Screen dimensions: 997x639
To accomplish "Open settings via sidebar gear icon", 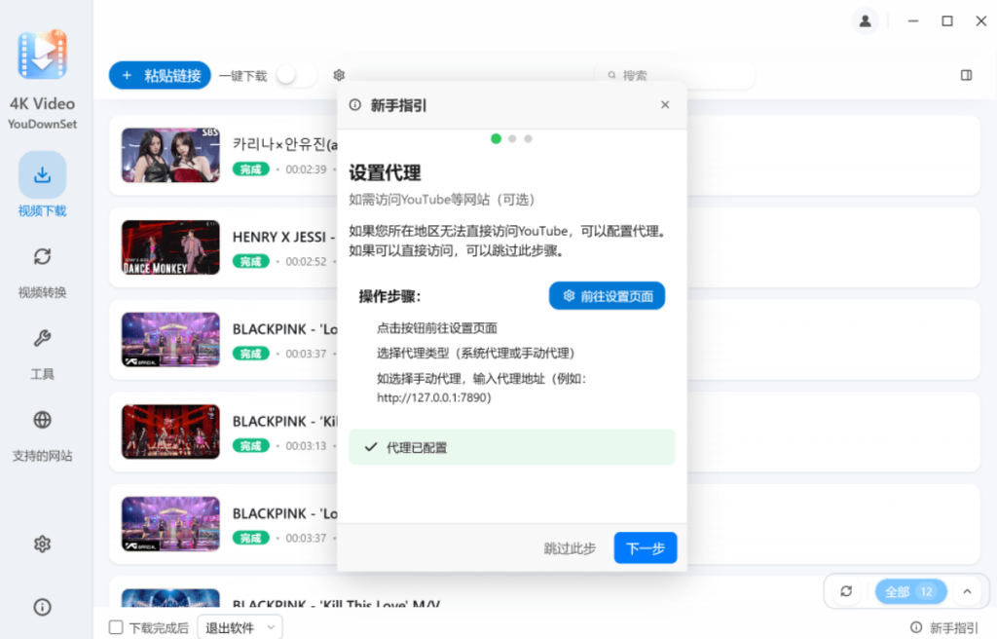I will point(42,545).
